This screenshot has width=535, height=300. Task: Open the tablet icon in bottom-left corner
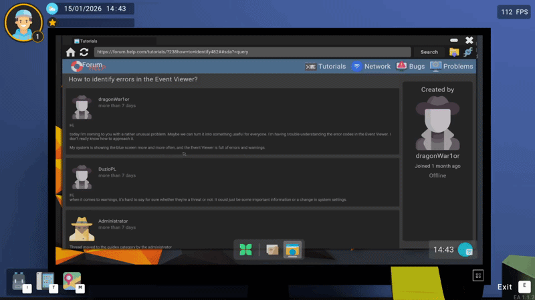[45, 281]
